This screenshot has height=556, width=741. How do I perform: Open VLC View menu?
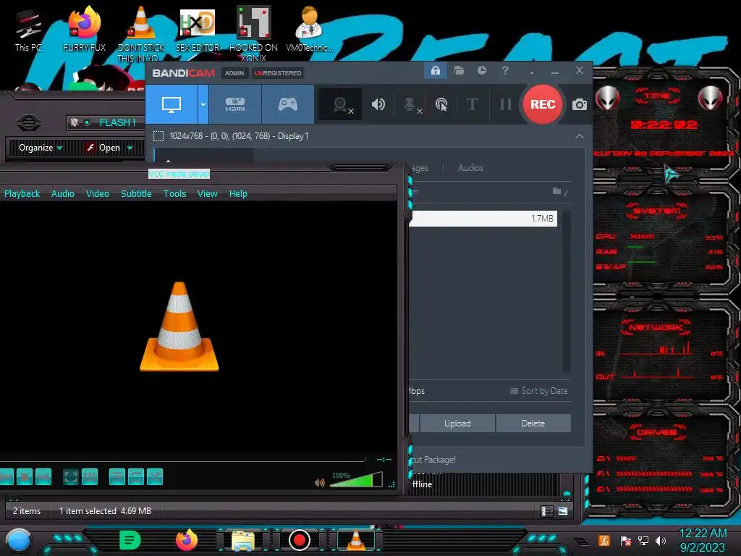(x=208, y=194)
